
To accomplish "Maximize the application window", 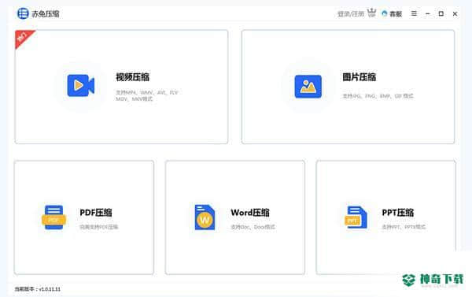I will click(441, 13).
